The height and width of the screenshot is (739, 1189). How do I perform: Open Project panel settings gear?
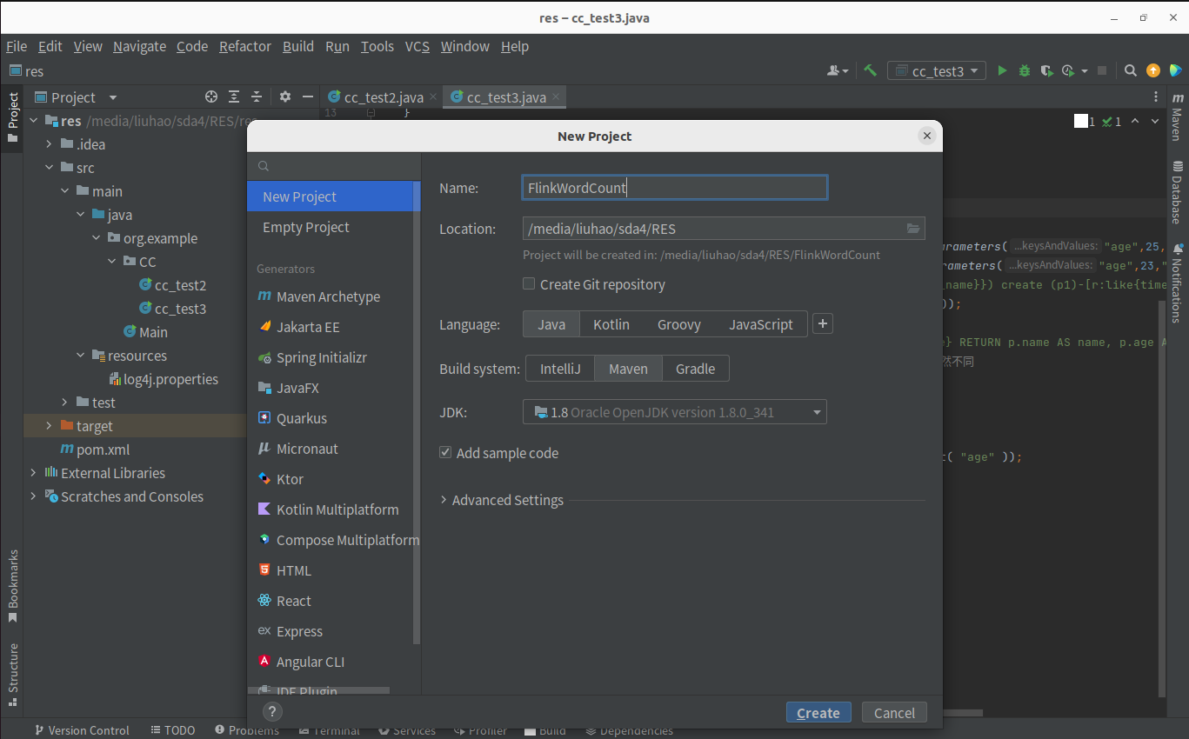(x=284, y=97)
